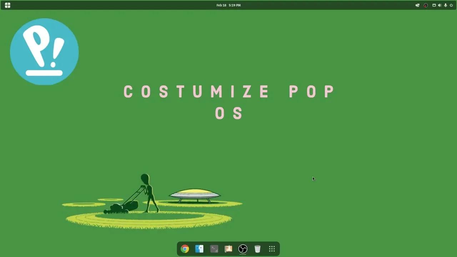Image resolution: width=457 pixels, height=257 pixels.
Task: Open the volume speaker icon in top bar
Action: tap(440, 5)
